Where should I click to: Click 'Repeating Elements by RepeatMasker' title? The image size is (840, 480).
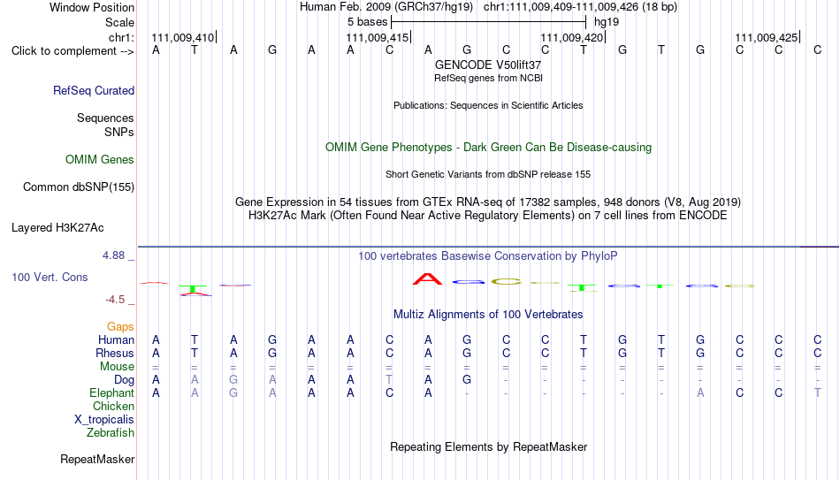(488, 446)
